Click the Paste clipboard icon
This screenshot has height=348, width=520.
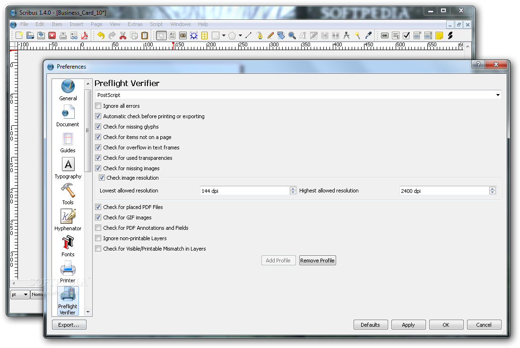click(145, 35)
